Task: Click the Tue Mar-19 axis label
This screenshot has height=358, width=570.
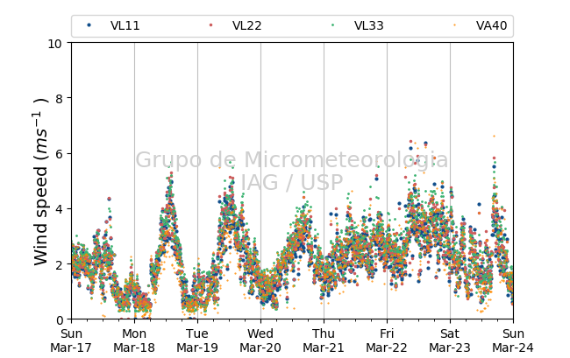Action: (x=197, y=340)
